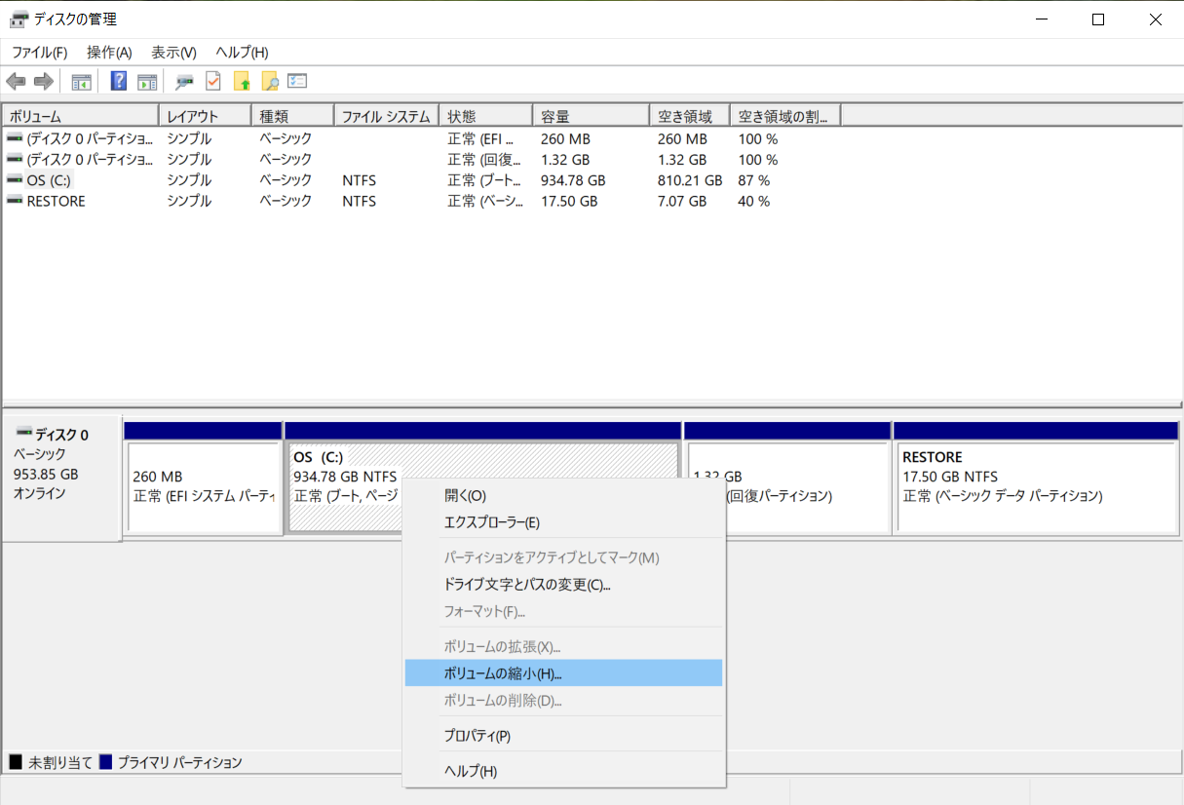Click the 953.85 GB disk size text
The height and width of the screenshot is (805, 1184).
[x=46, y=474]
